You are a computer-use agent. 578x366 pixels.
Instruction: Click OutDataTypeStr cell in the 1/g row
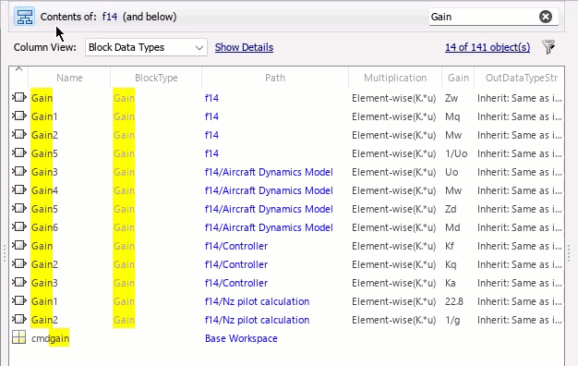point(520,320)
